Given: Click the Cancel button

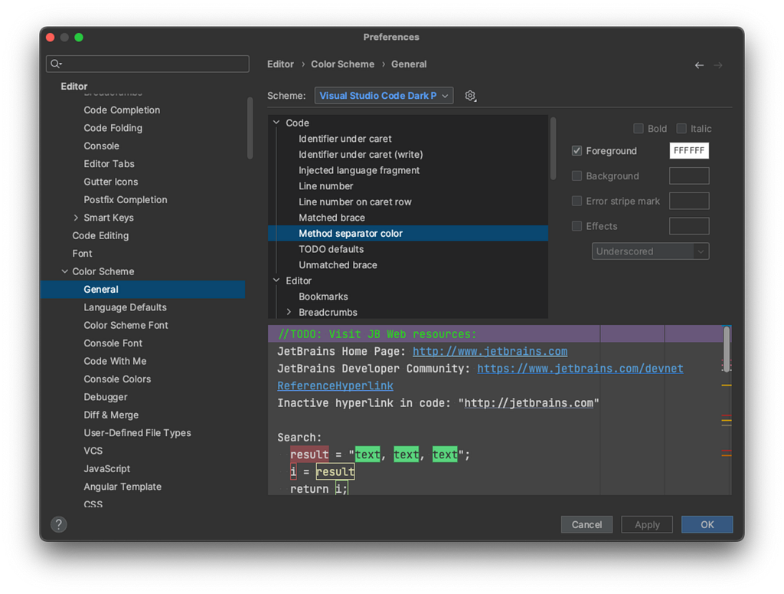Looking at the screenshot, I should pyautogui.click(x=586, y=524).
